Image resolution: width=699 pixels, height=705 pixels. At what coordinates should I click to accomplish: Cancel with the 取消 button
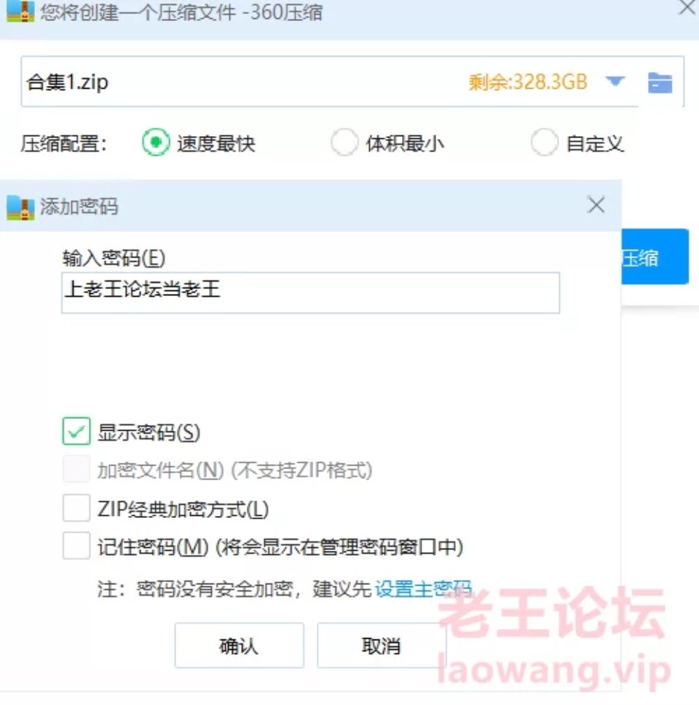(x=382, y=645)
